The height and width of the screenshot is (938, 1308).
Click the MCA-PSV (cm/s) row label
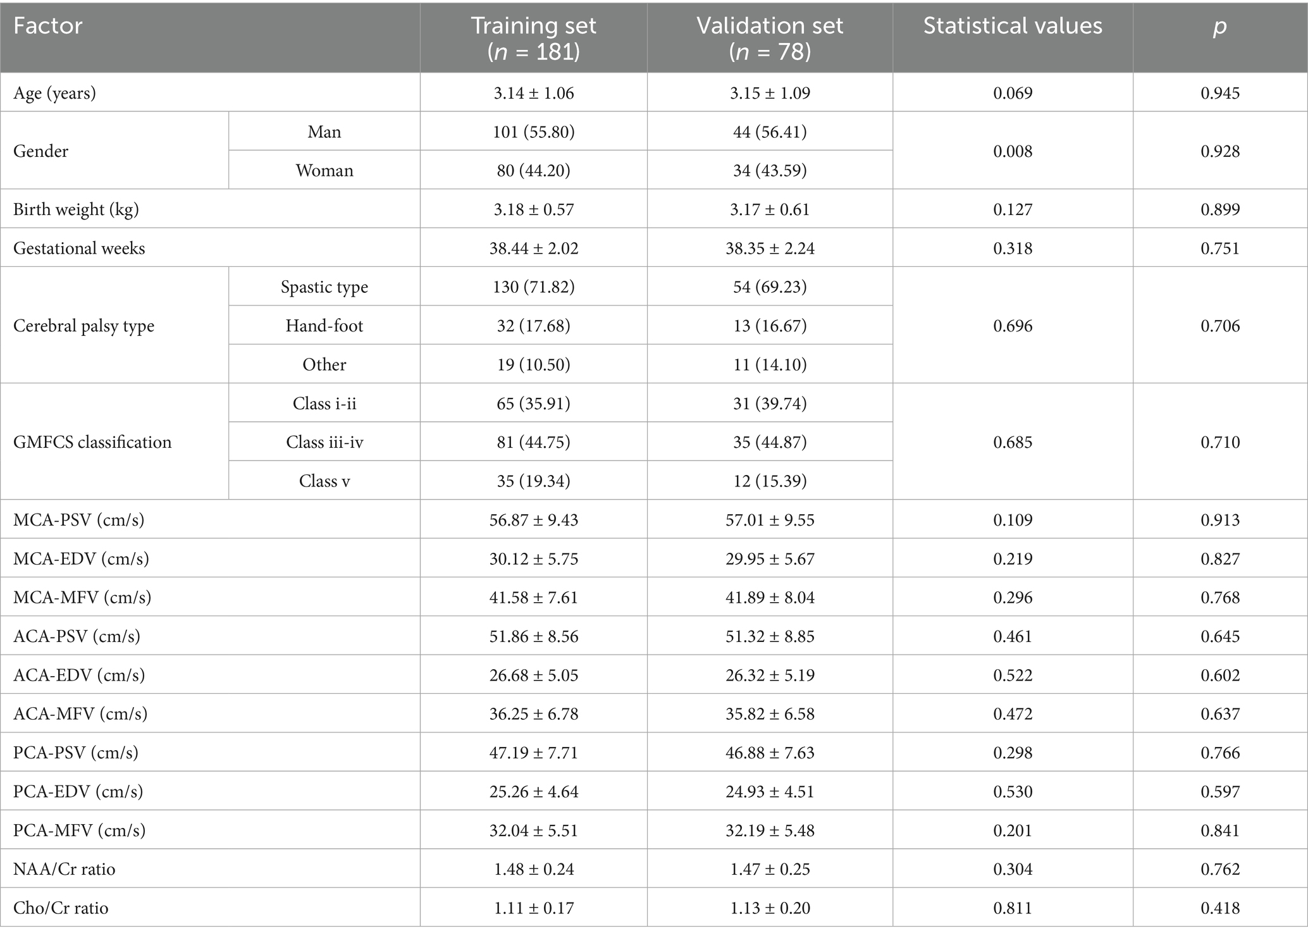point(78,520)
